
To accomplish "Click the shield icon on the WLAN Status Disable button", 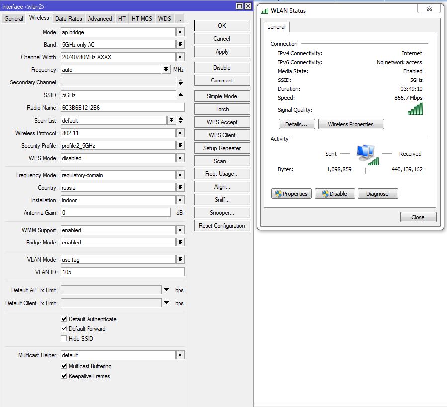I will pyautogui.click(x=324, y=193).
